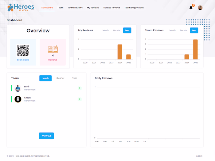Click the reviews book icon
This screenshot has height=161, width=215.
coord(53,49)
